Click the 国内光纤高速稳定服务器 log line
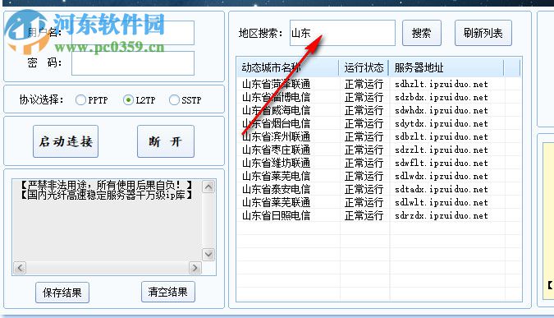Screen dimensions: 554x318 (x=106, y=195)
